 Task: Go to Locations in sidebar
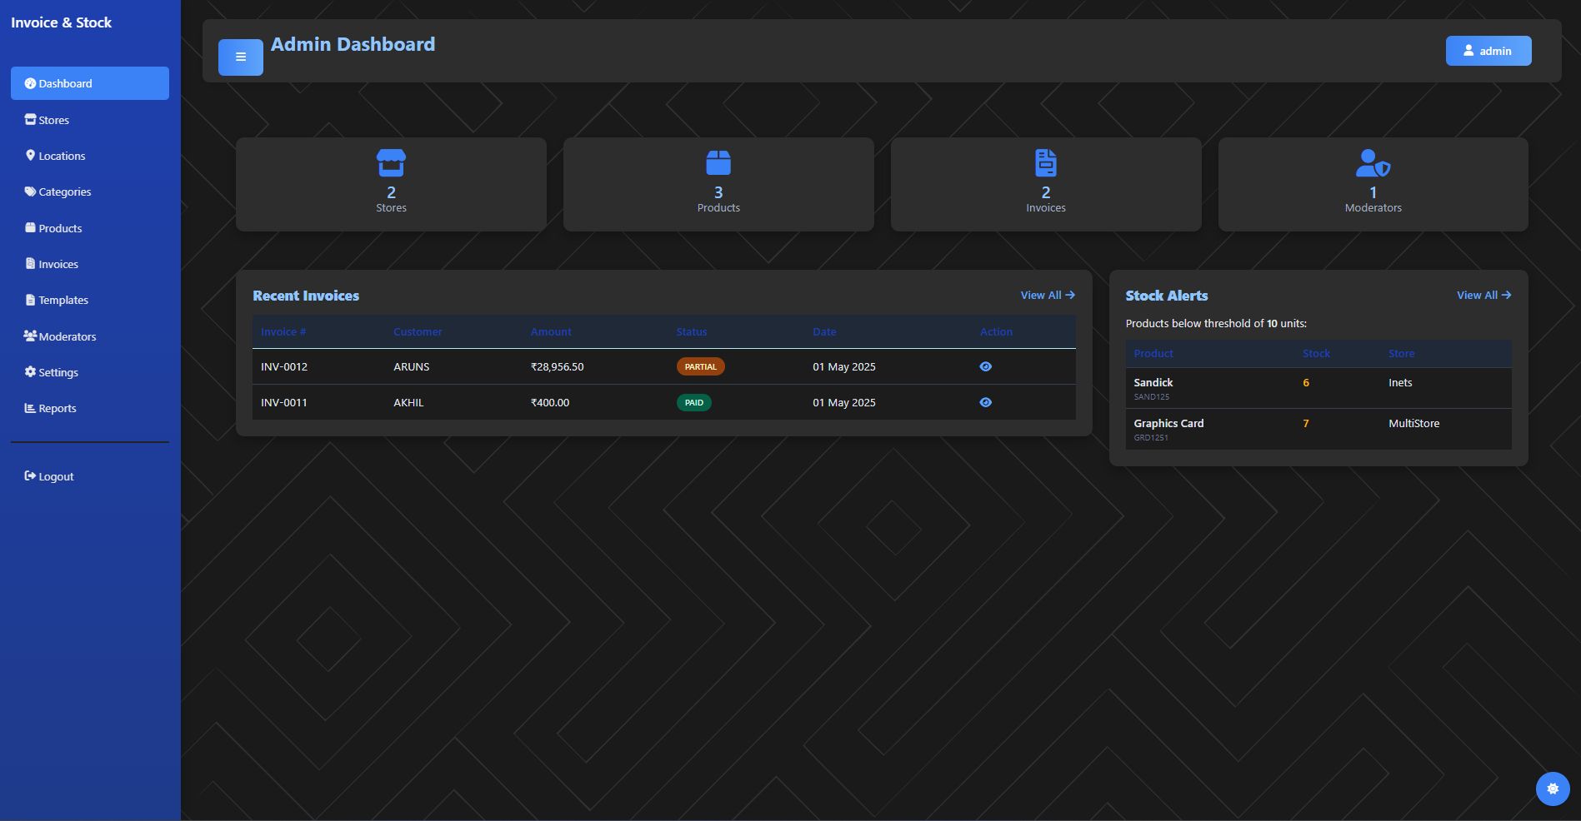click(61, 156)
